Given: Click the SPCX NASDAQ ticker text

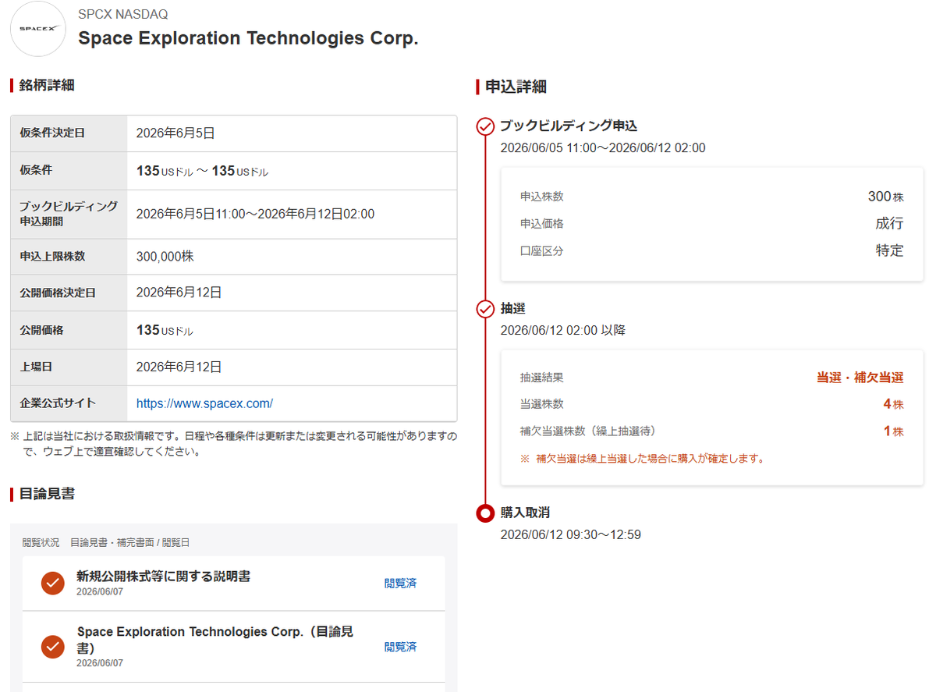Looking at the screenshot, I should [x=122, y=14].
